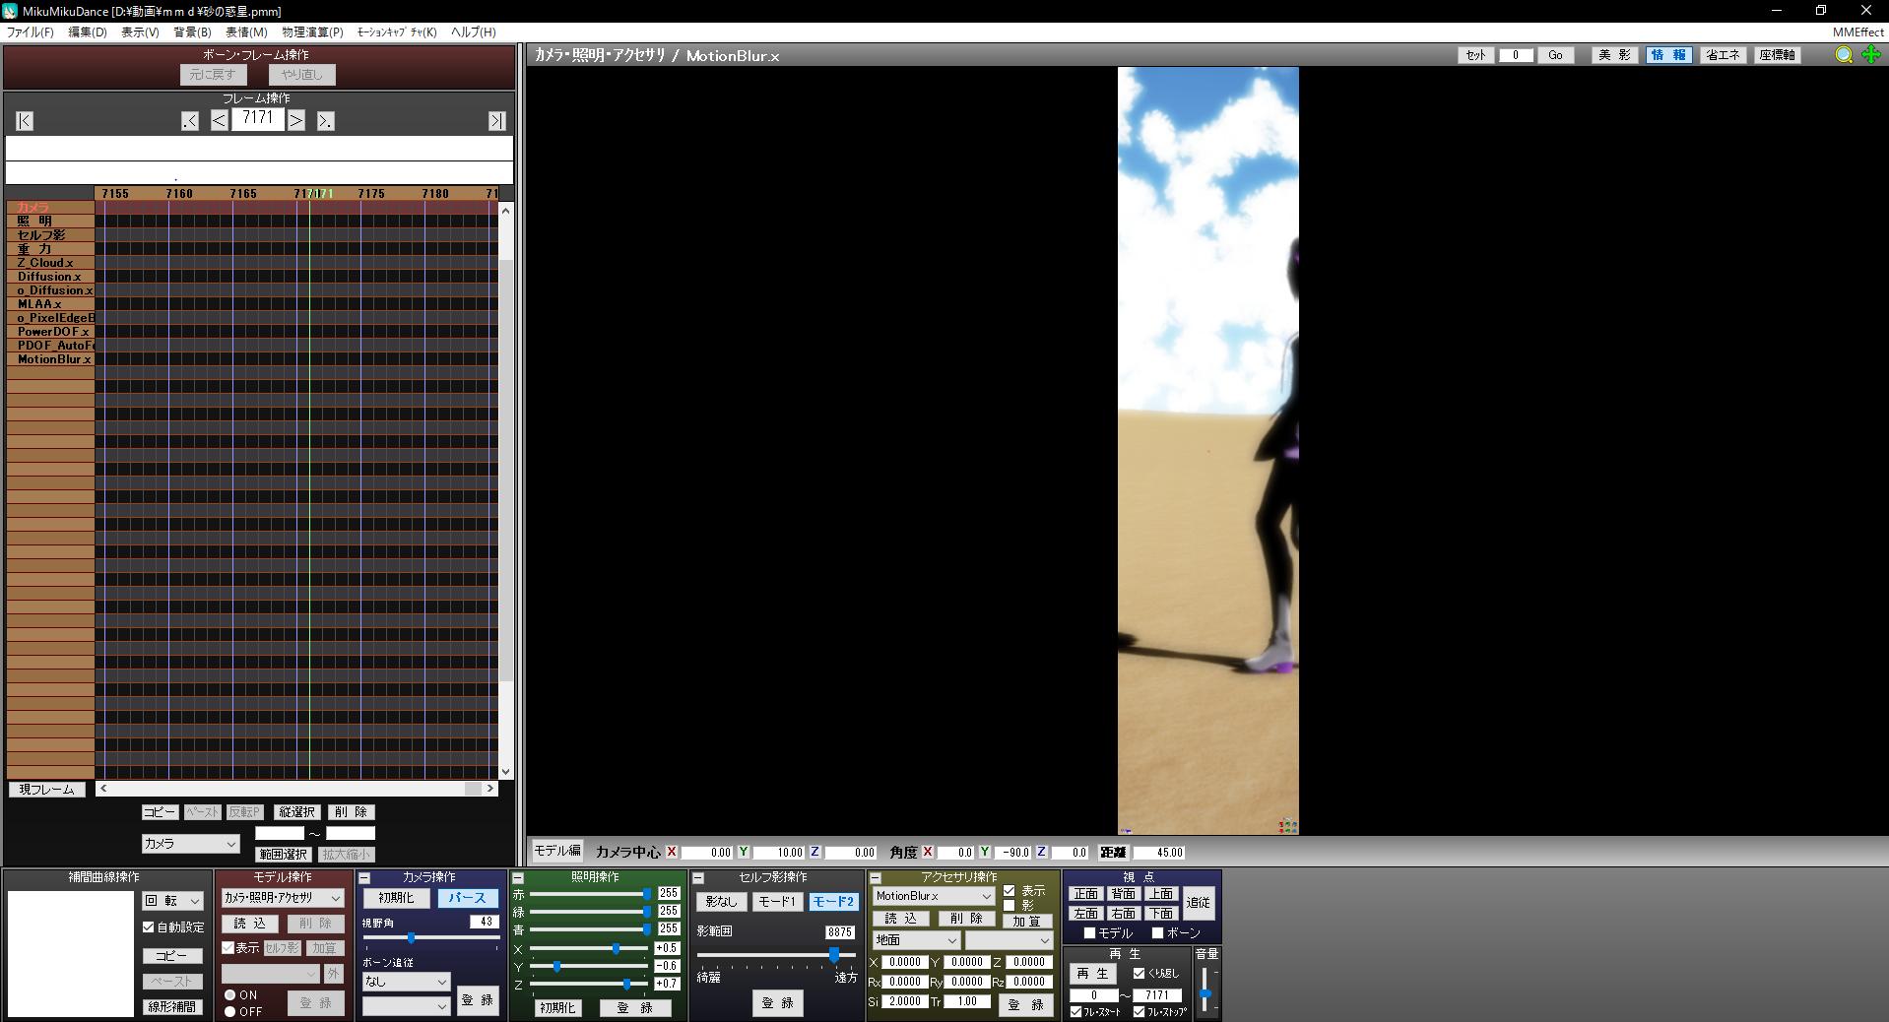This screenshot has width=1889, height=1022.
Task: Select the PowerDOF.x row in the timeline
Action: [x=51, y=332]
